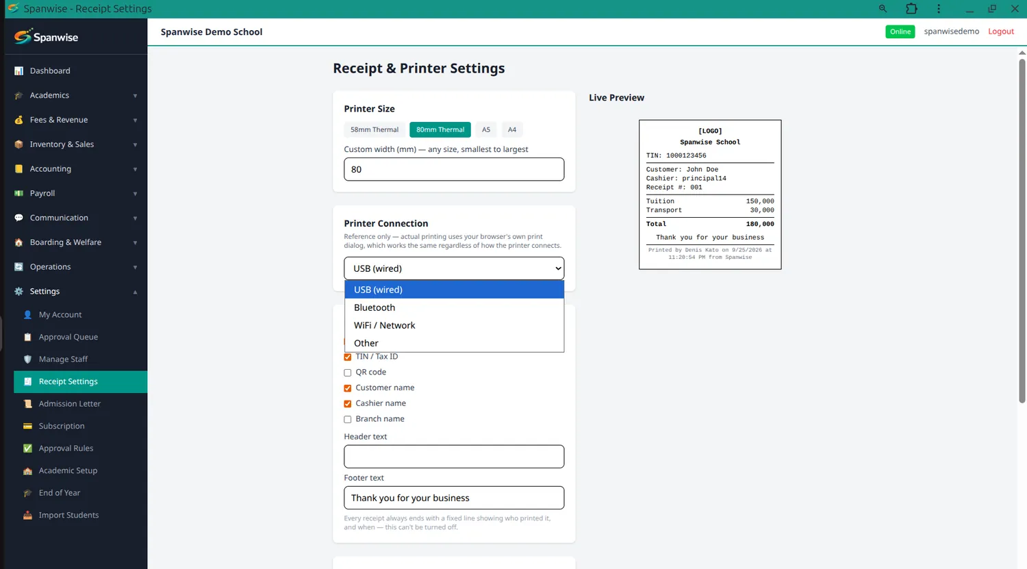This screenshot has width=1027, height=569.
Task: Click the My Account person icon
Action: point(27,315)
